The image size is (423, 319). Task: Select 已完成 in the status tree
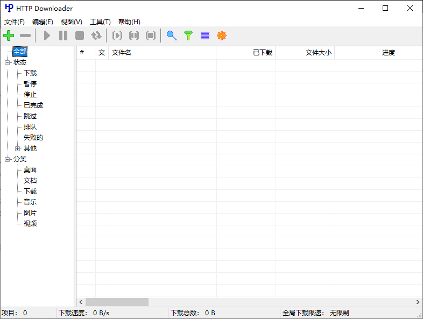tap(33, 105)
